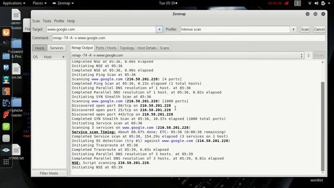Image resolution: width=334 pixels, height=188 pixels.
Task: Click the 'Discovered open port 443/tcp' line
Action: click(x=122, y=114)
